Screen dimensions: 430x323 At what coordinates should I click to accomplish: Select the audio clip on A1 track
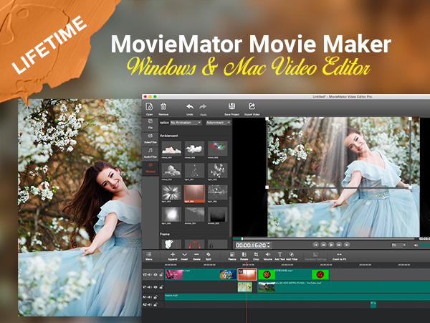coord(297,297)
